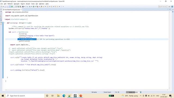Screen dimensions: 174x98
Task: Click the select * from default.emp_hive_table line
Action: [33, 65]
